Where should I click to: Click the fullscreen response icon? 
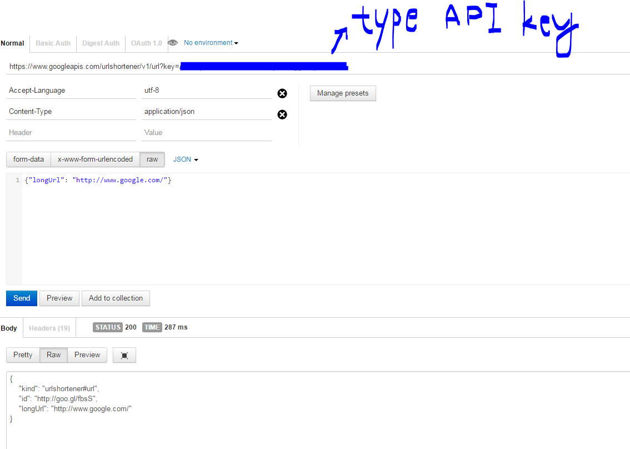124,355
